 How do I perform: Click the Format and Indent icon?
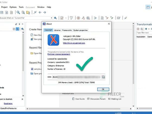[x=95, y=18]
